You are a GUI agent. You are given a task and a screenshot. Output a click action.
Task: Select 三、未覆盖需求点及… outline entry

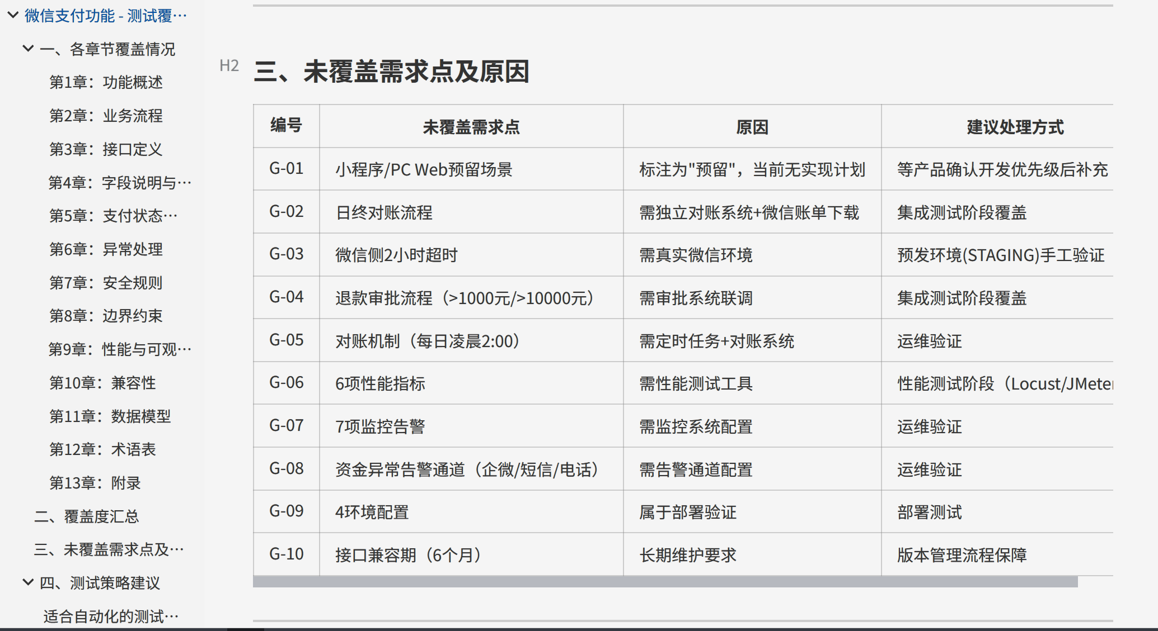(x=109, y=549)
